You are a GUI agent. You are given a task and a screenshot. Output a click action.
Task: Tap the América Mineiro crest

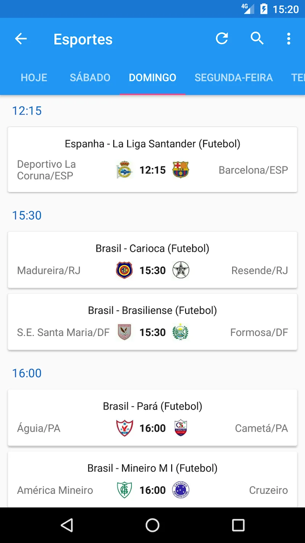[124, 490]
